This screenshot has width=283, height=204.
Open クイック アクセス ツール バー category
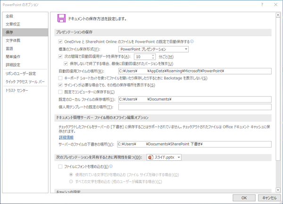coord(25,82)
